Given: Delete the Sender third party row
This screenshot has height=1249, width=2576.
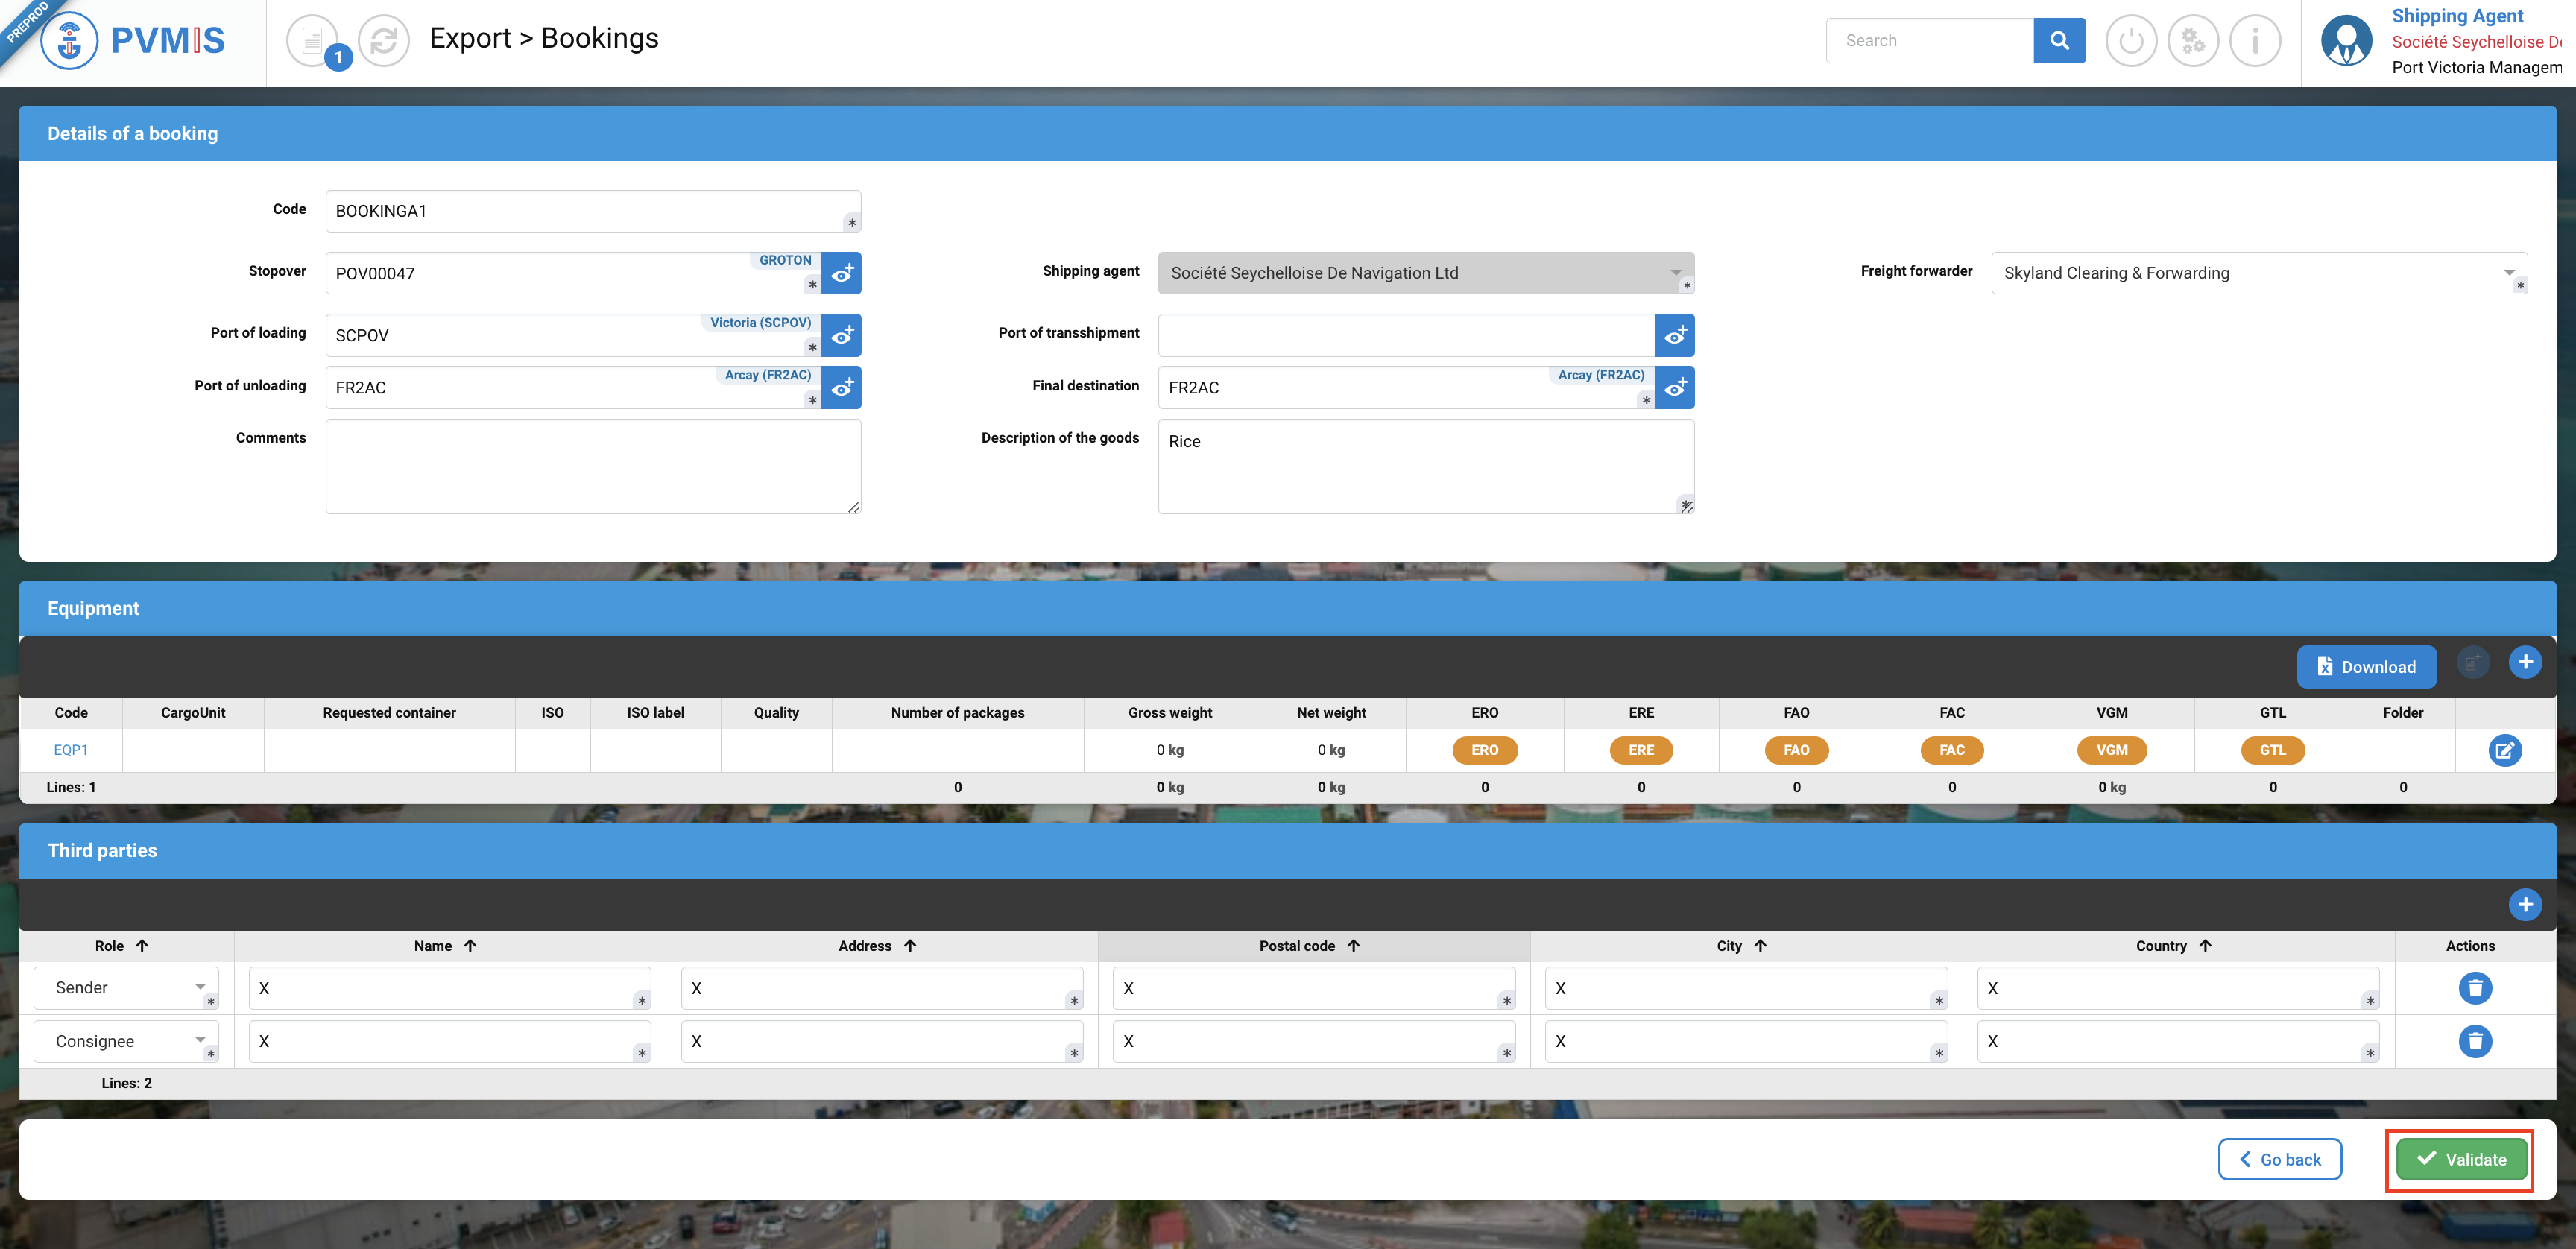Looking at the screenshot, I should tap(2475, 988).
